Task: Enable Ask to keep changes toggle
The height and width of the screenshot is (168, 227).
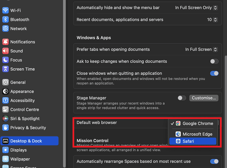Action: (x=214, y=61)
